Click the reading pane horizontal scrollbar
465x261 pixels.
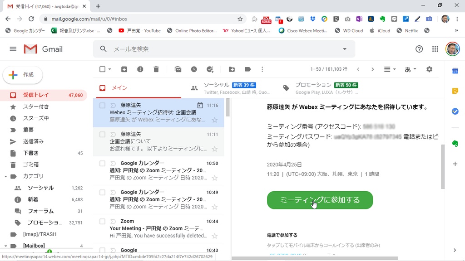[x=314, y=258]
